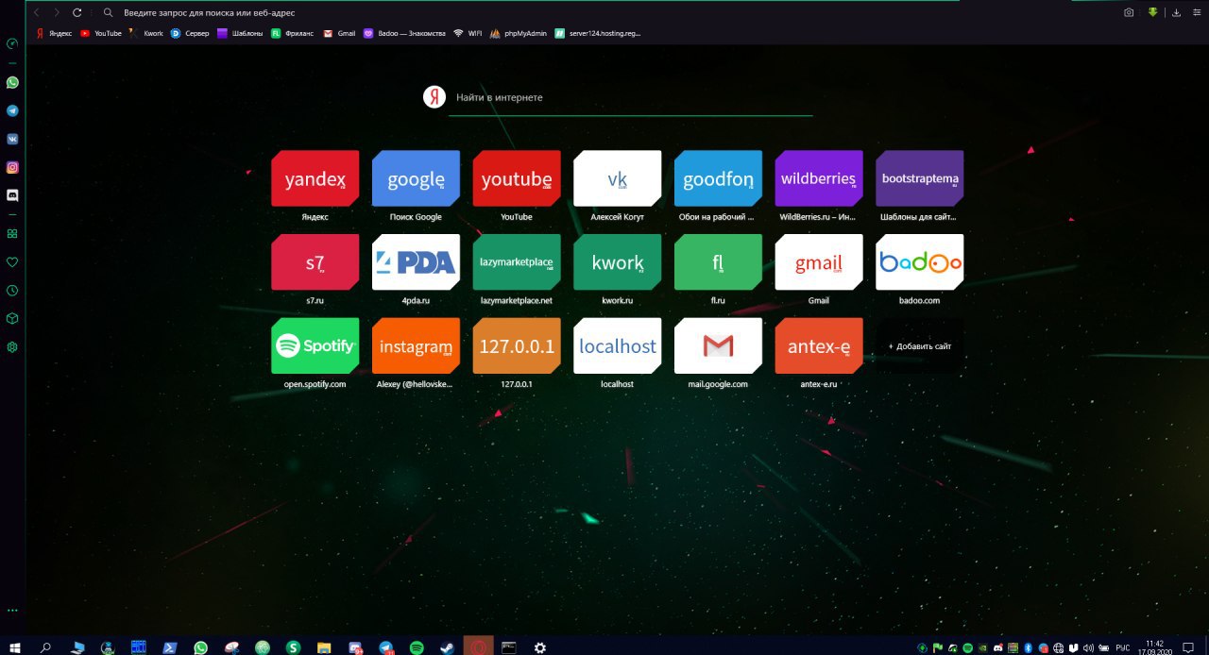Take a snapshot with the camera icon

point(1129,12)
